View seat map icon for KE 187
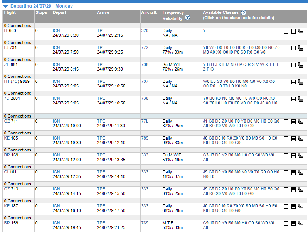 (x=301, y=207)
